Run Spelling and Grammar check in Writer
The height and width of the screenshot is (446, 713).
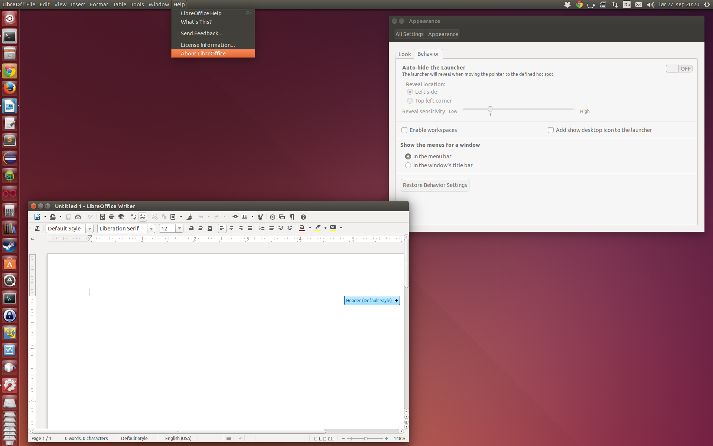[x=133, y=217]
